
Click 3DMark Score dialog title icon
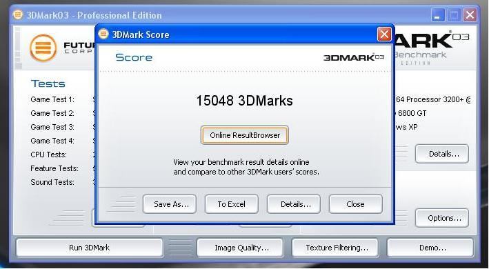pos(103,34)
